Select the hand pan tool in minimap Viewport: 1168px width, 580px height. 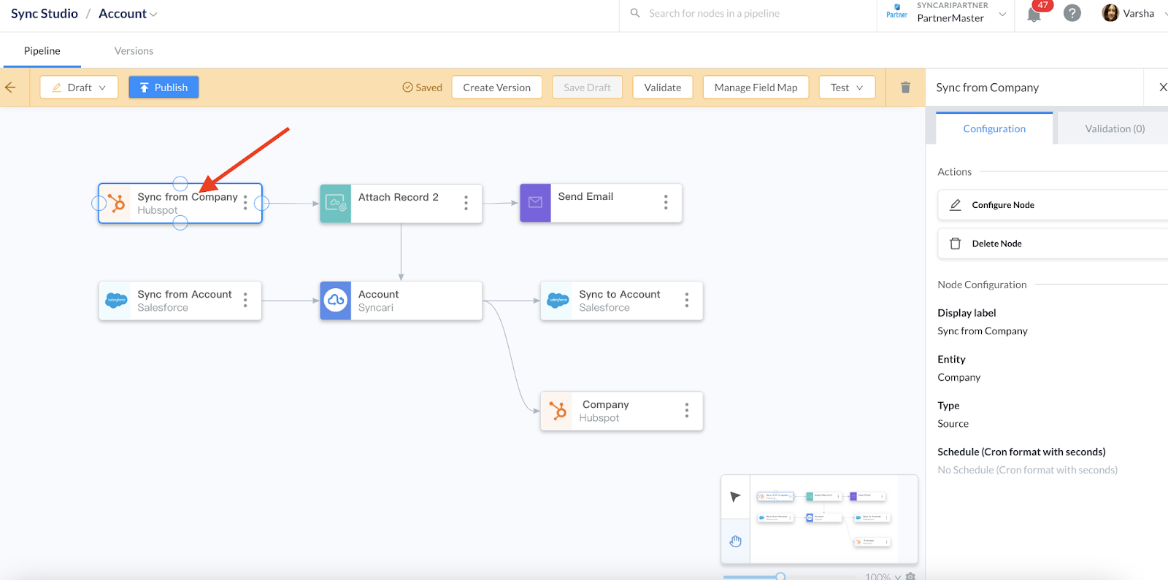tap(735, 541)
